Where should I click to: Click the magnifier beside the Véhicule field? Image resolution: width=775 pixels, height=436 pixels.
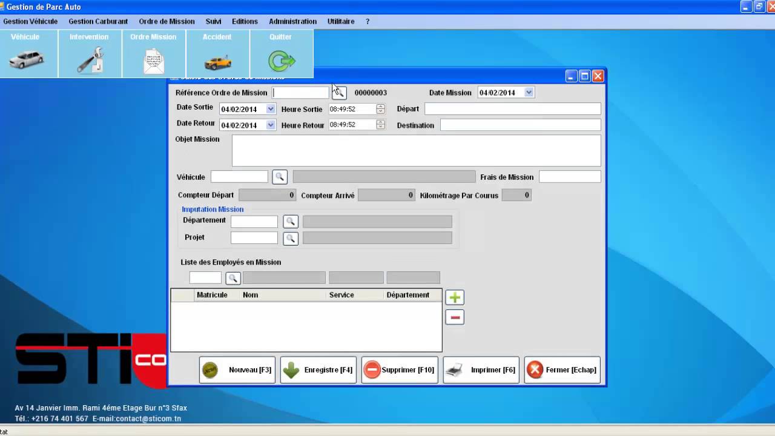click(279, 177)
